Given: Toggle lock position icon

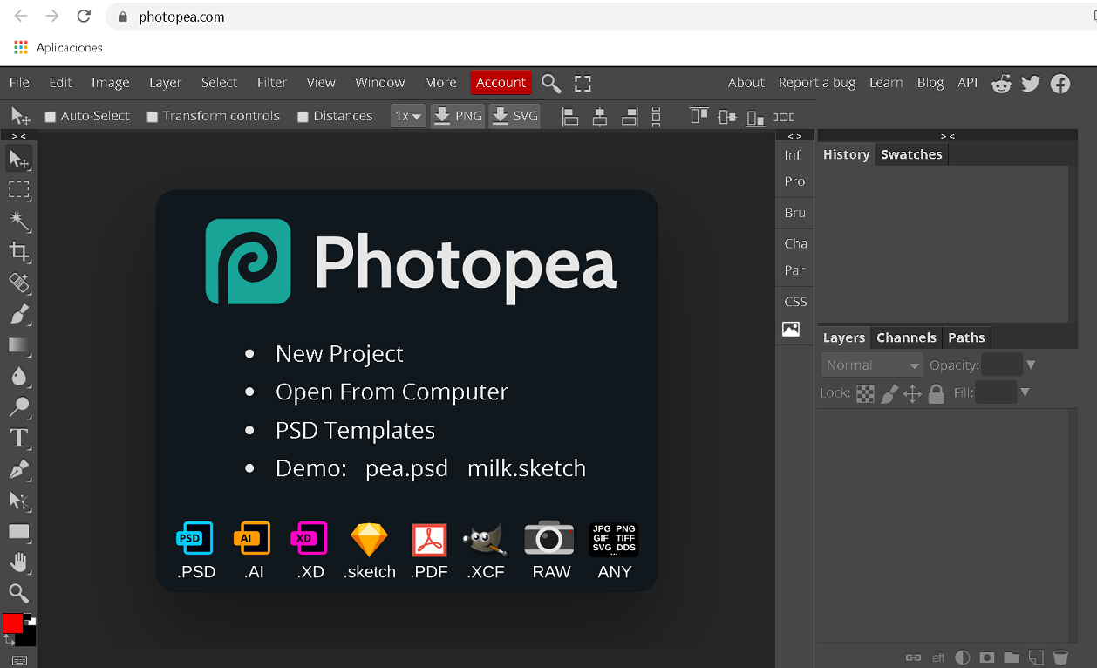Looking at the screenshot, I should [x=913, y=394].
